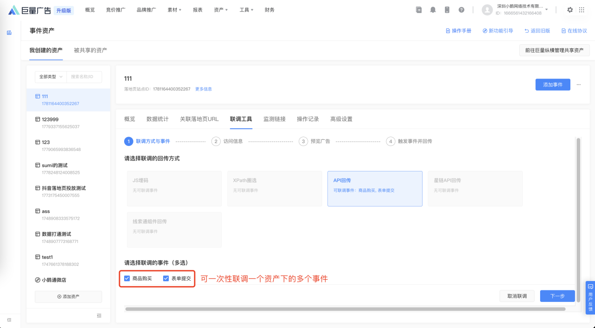Image resolution: width=595 pixels, height=328 pixels.
Task: Open the 高级设置 tab
Action: click(x=342, y=119)
